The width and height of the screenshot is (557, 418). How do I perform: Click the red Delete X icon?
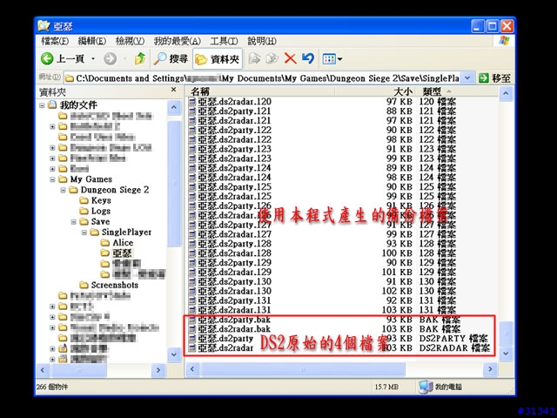290,58
